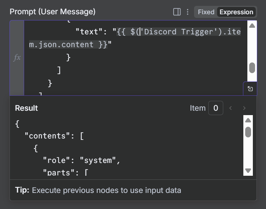Go to the next result item
This screenshot has height=209, width=266.
[244, 108]
